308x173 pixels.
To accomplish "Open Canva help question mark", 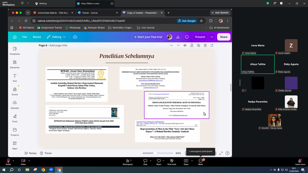I will coord(228,153).
